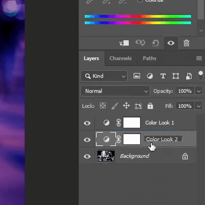Click the Opacity value field
The height and width of the screenshot is (205, 205).
(185, 91)
